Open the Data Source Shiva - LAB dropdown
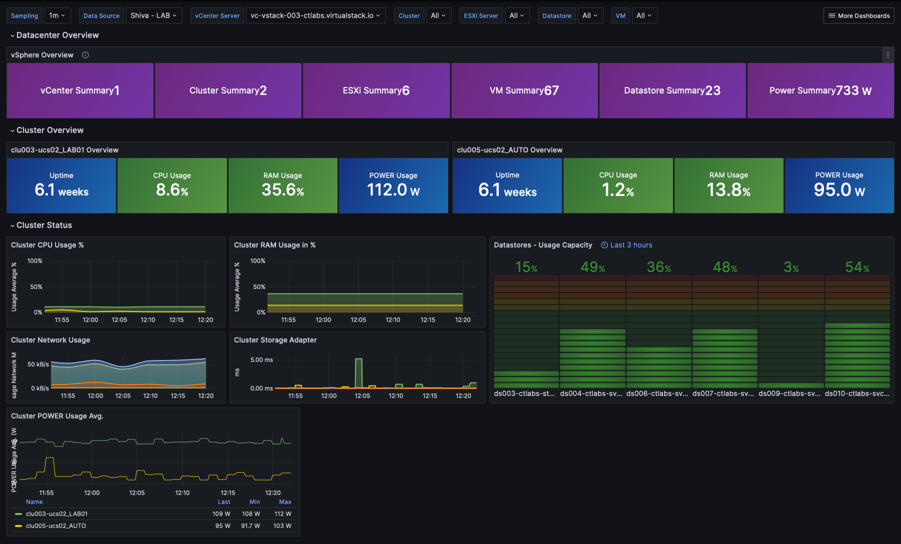The image size is (901, 544). pyautogui.click(x=153, y=15)
